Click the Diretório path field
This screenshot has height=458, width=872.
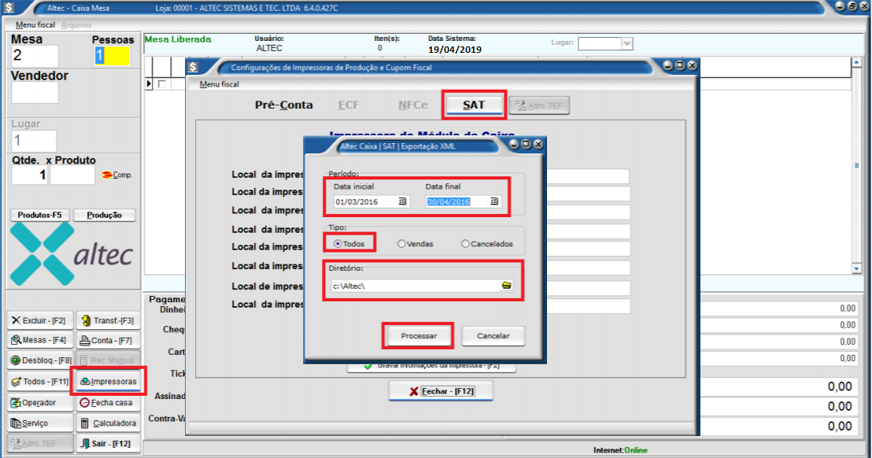click(415, 286)
